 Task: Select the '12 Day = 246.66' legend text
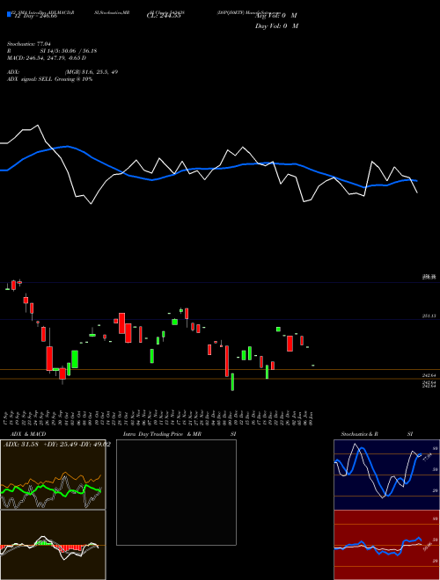coord(35,16)
